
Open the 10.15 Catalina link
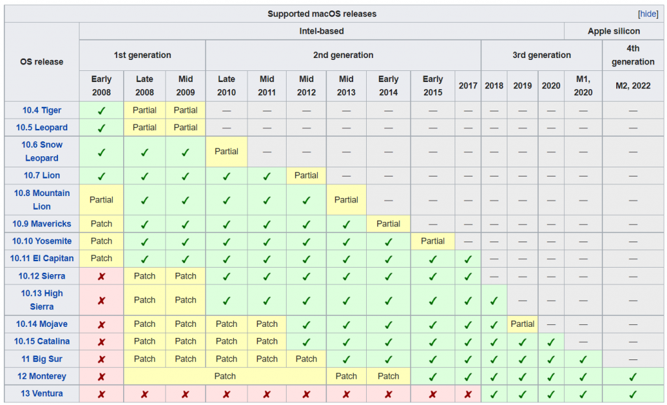tap(42, 341)
